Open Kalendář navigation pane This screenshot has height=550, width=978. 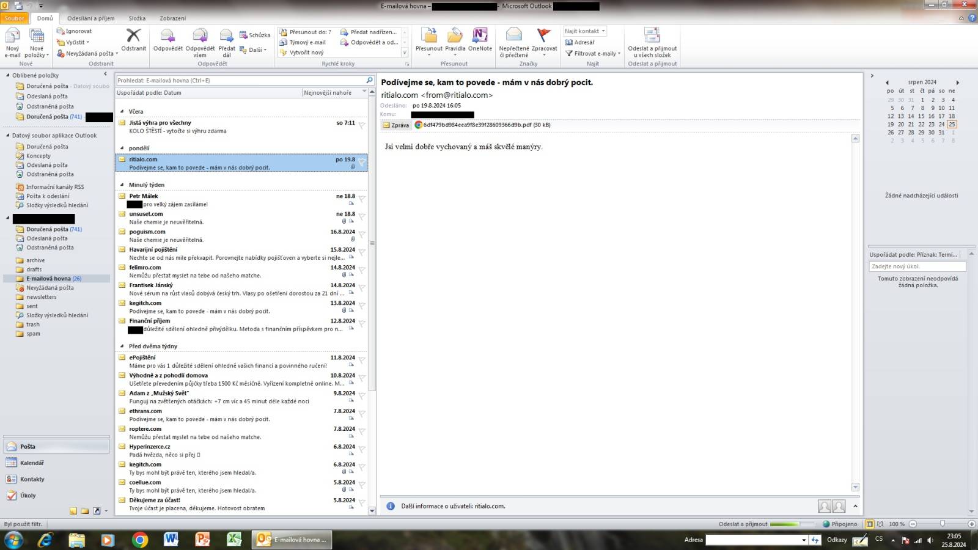(57, 463)
